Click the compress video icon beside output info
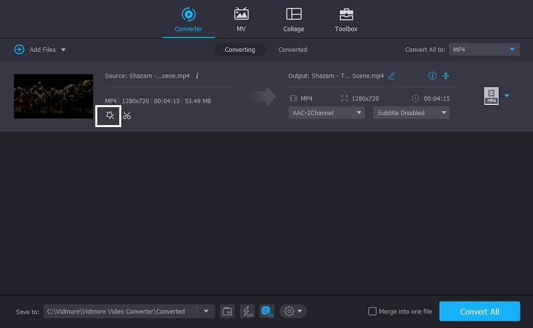This screenshot has width=533, height=328. click(446, 76)
